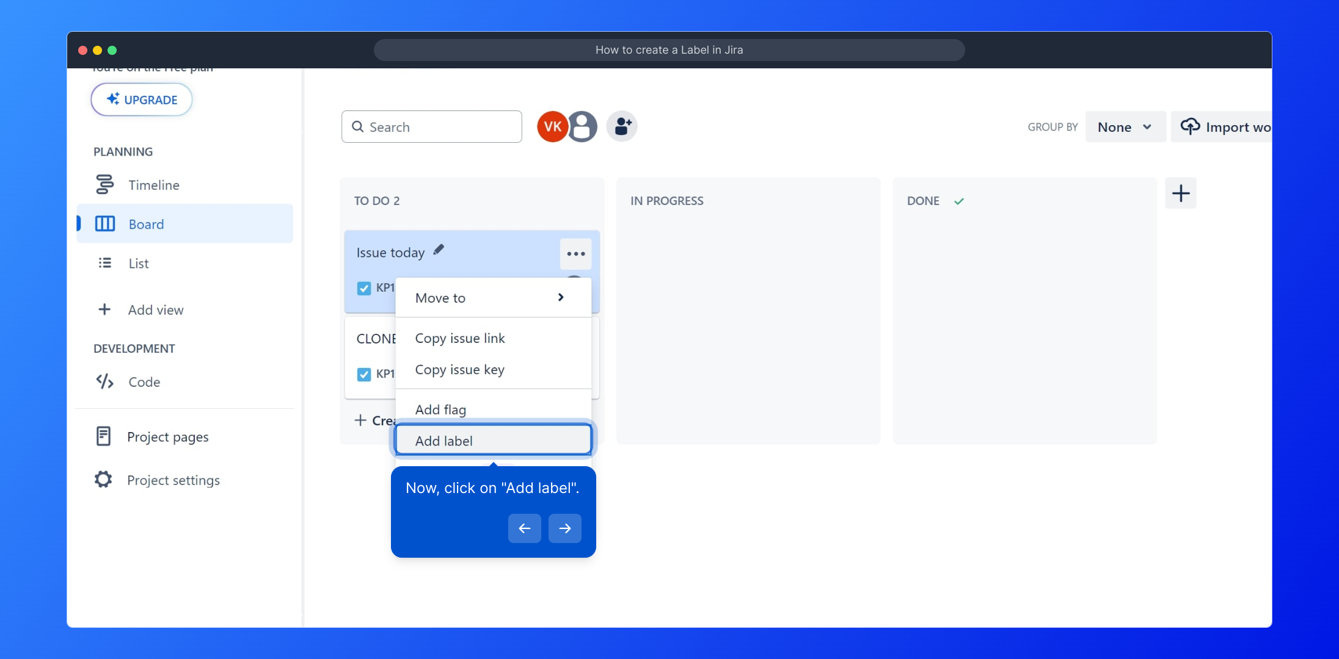
Task: Click the VK user avatar
Action: [552, 126]
